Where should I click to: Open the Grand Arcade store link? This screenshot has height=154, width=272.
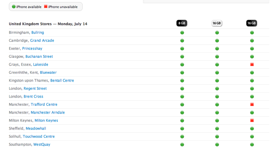(x=42, y=40)
